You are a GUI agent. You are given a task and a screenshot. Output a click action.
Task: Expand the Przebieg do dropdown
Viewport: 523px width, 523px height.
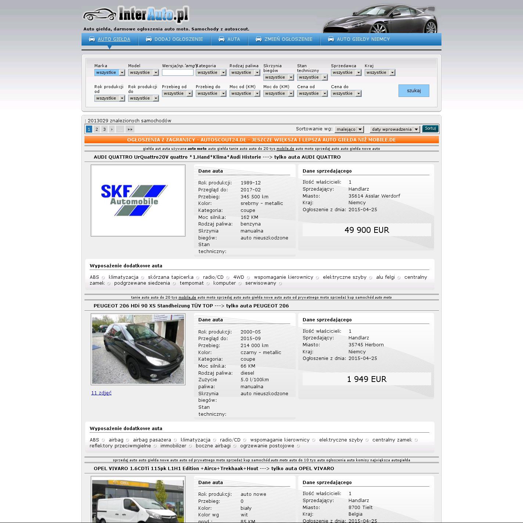[x=211, y=94]
